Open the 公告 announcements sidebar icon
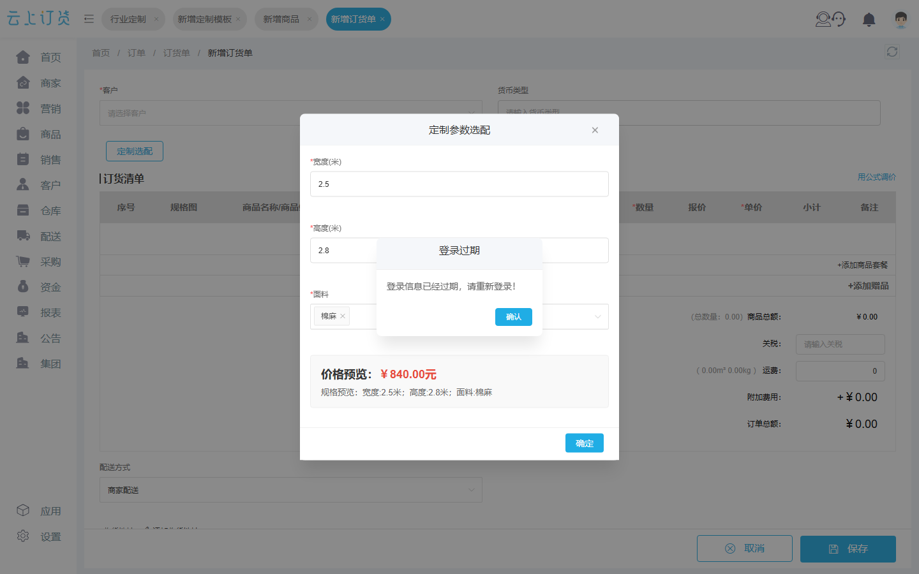 [23, 338]
